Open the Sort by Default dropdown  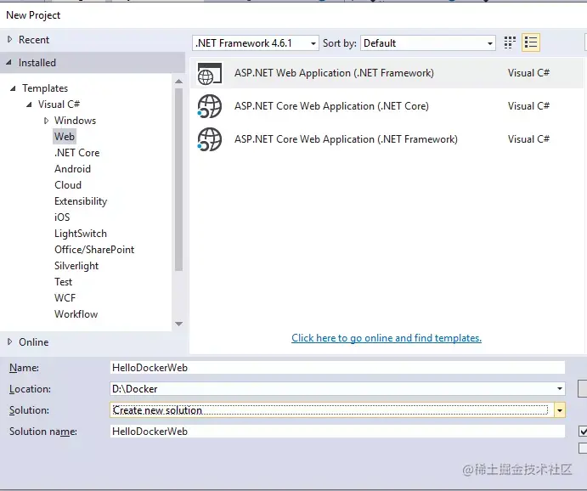(428, 43)
